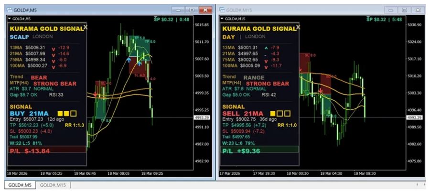This screenshot has height=191, width=430.
Task: Click the green up arrow beside 13MA in M15 panel
Action: point(266,48)
